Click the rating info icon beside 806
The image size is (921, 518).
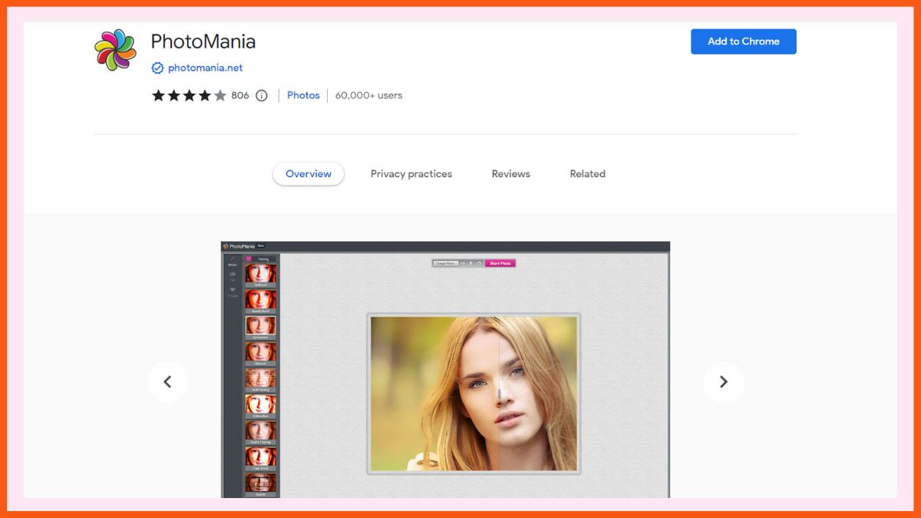point(260,94)
